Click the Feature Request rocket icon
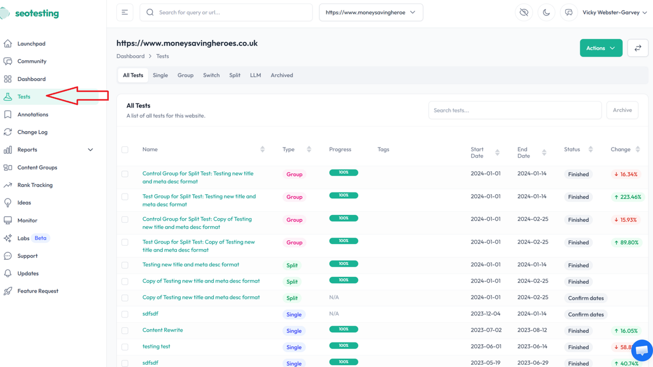653x367 pixels. [8, 291]
